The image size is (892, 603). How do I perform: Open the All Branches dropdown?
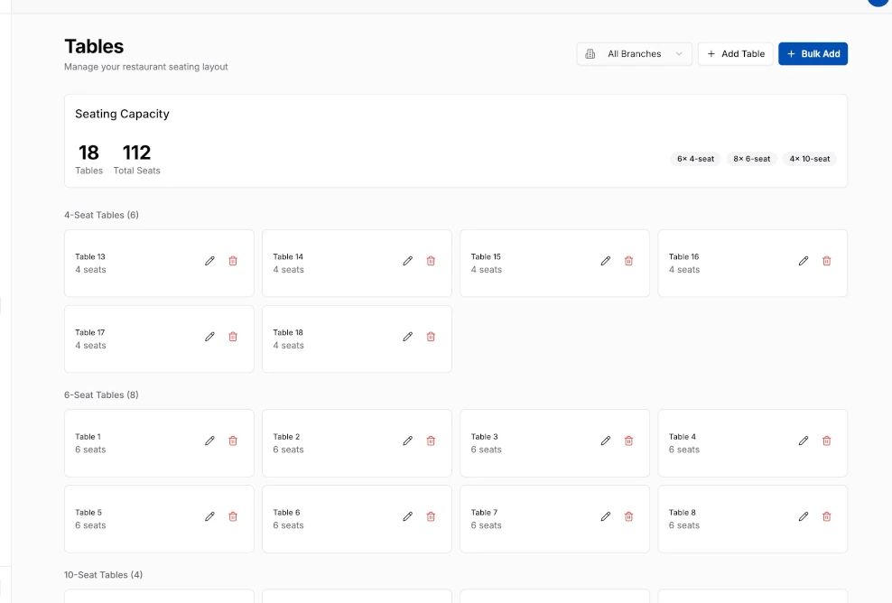click(x=635, y=54)
